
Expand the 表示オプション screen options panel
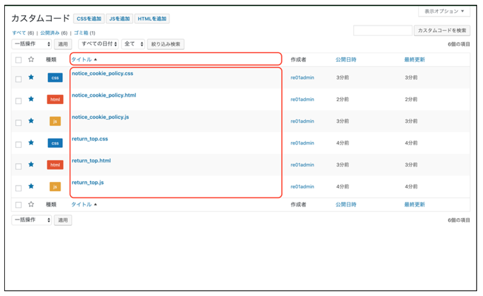[x=444, y=11]
